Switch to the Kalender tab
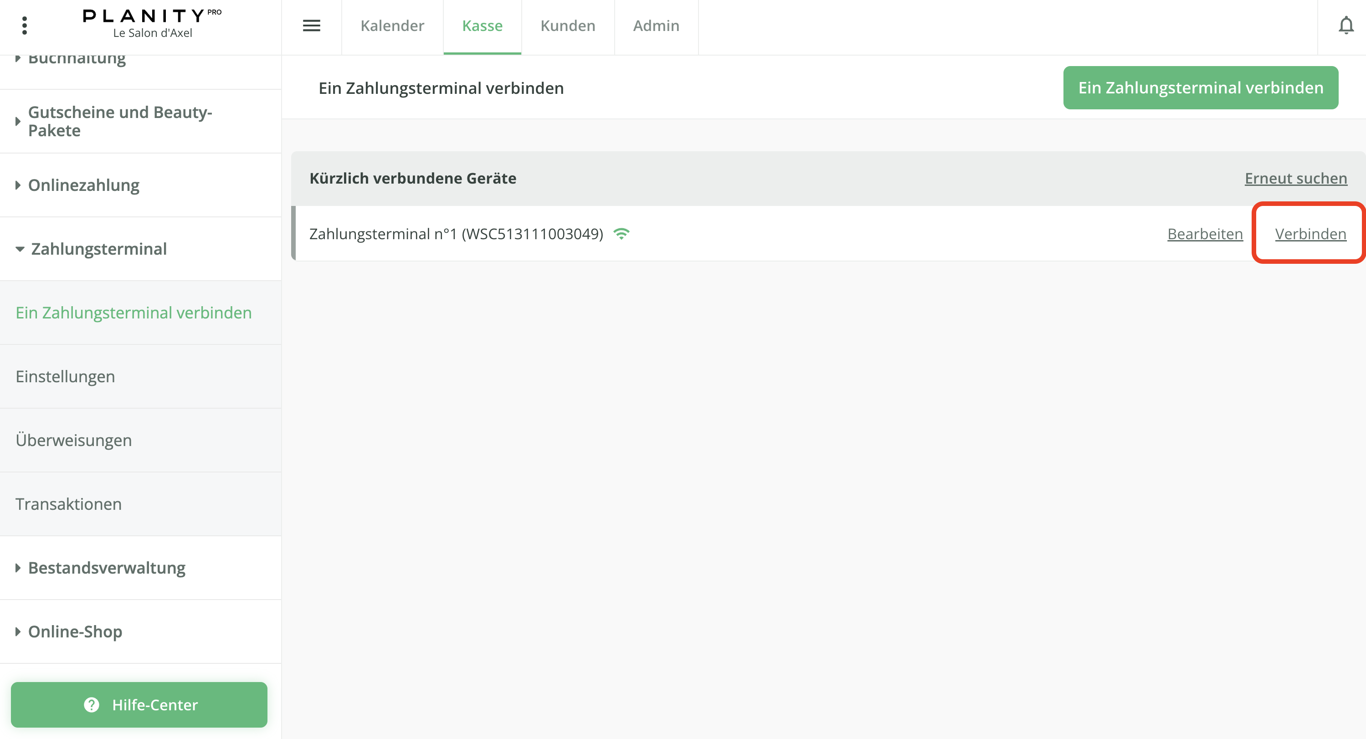This screenshot has width=1366, height=739. (392, 26)
